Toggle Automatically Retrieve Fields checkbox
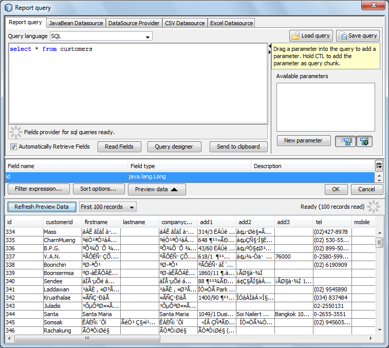 pyautogui.click(x=13, y=146)
